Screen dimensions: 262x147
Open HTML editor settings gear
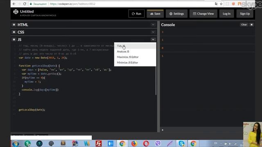click(14, 24)
